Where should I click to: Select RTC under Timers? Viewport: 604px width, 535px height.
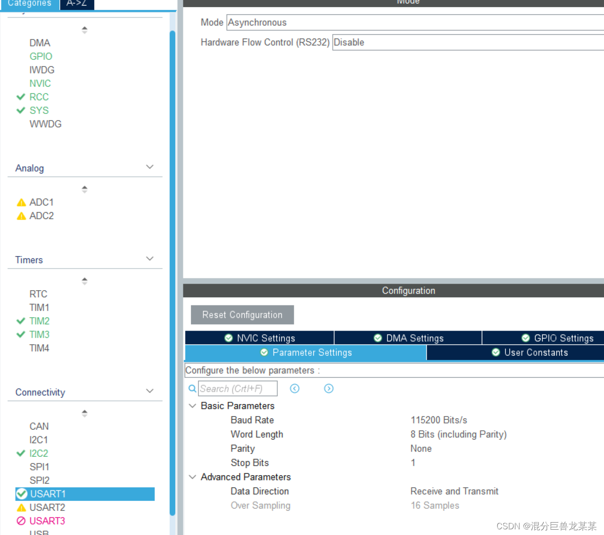[38, 294]
